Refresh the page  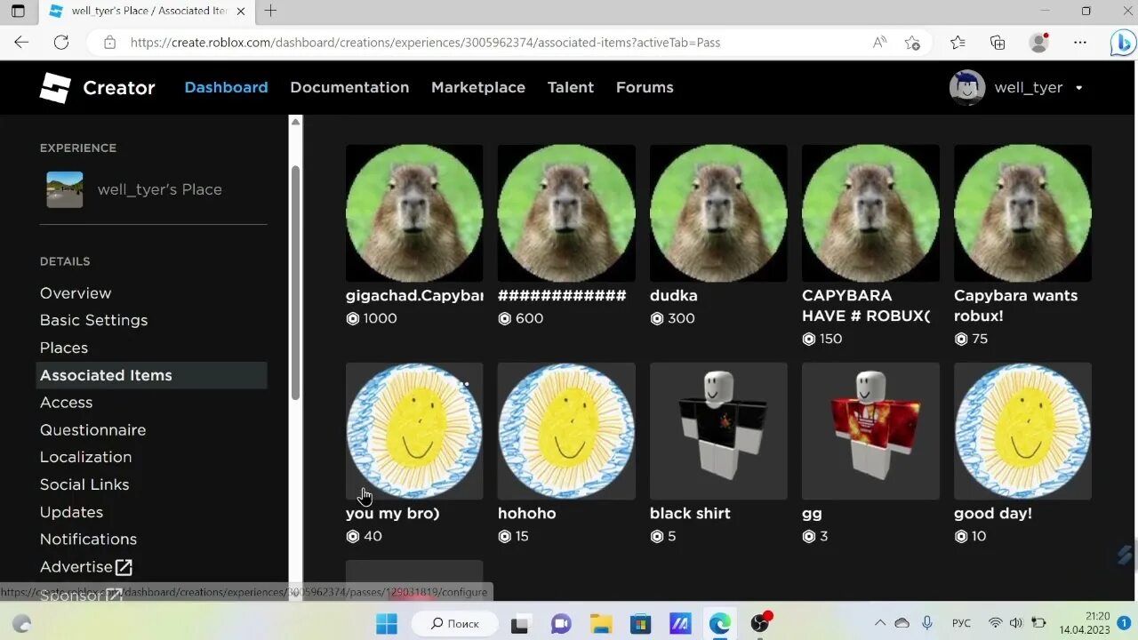click(x=61, y=42)
